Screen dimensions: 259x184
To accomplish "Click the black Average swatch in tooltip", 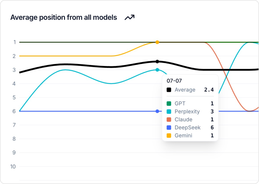I will 169,90.
